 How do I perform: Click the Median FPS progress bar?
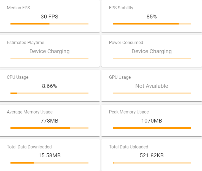pos(50,24)
